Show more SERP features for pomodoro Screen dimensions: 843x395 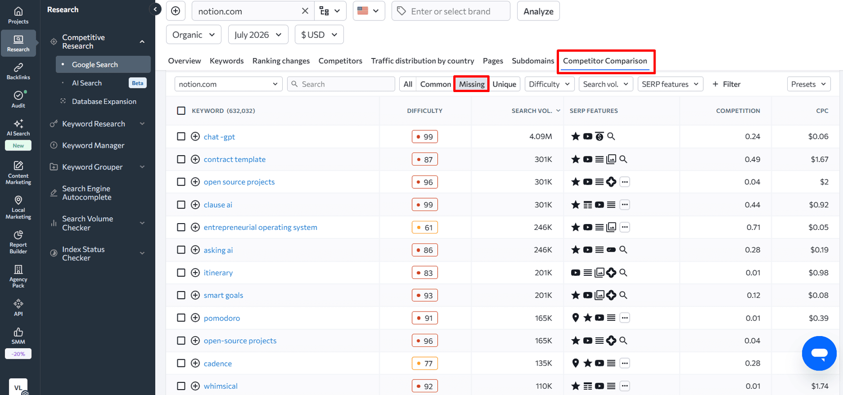(625, 318)
